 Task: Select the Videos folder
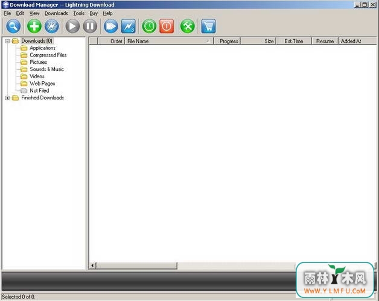(37, 76)
